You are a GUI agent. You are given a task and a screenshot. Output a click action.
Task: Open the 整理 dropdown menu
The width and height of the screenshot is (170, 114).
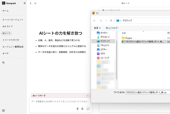click(97, 28)
